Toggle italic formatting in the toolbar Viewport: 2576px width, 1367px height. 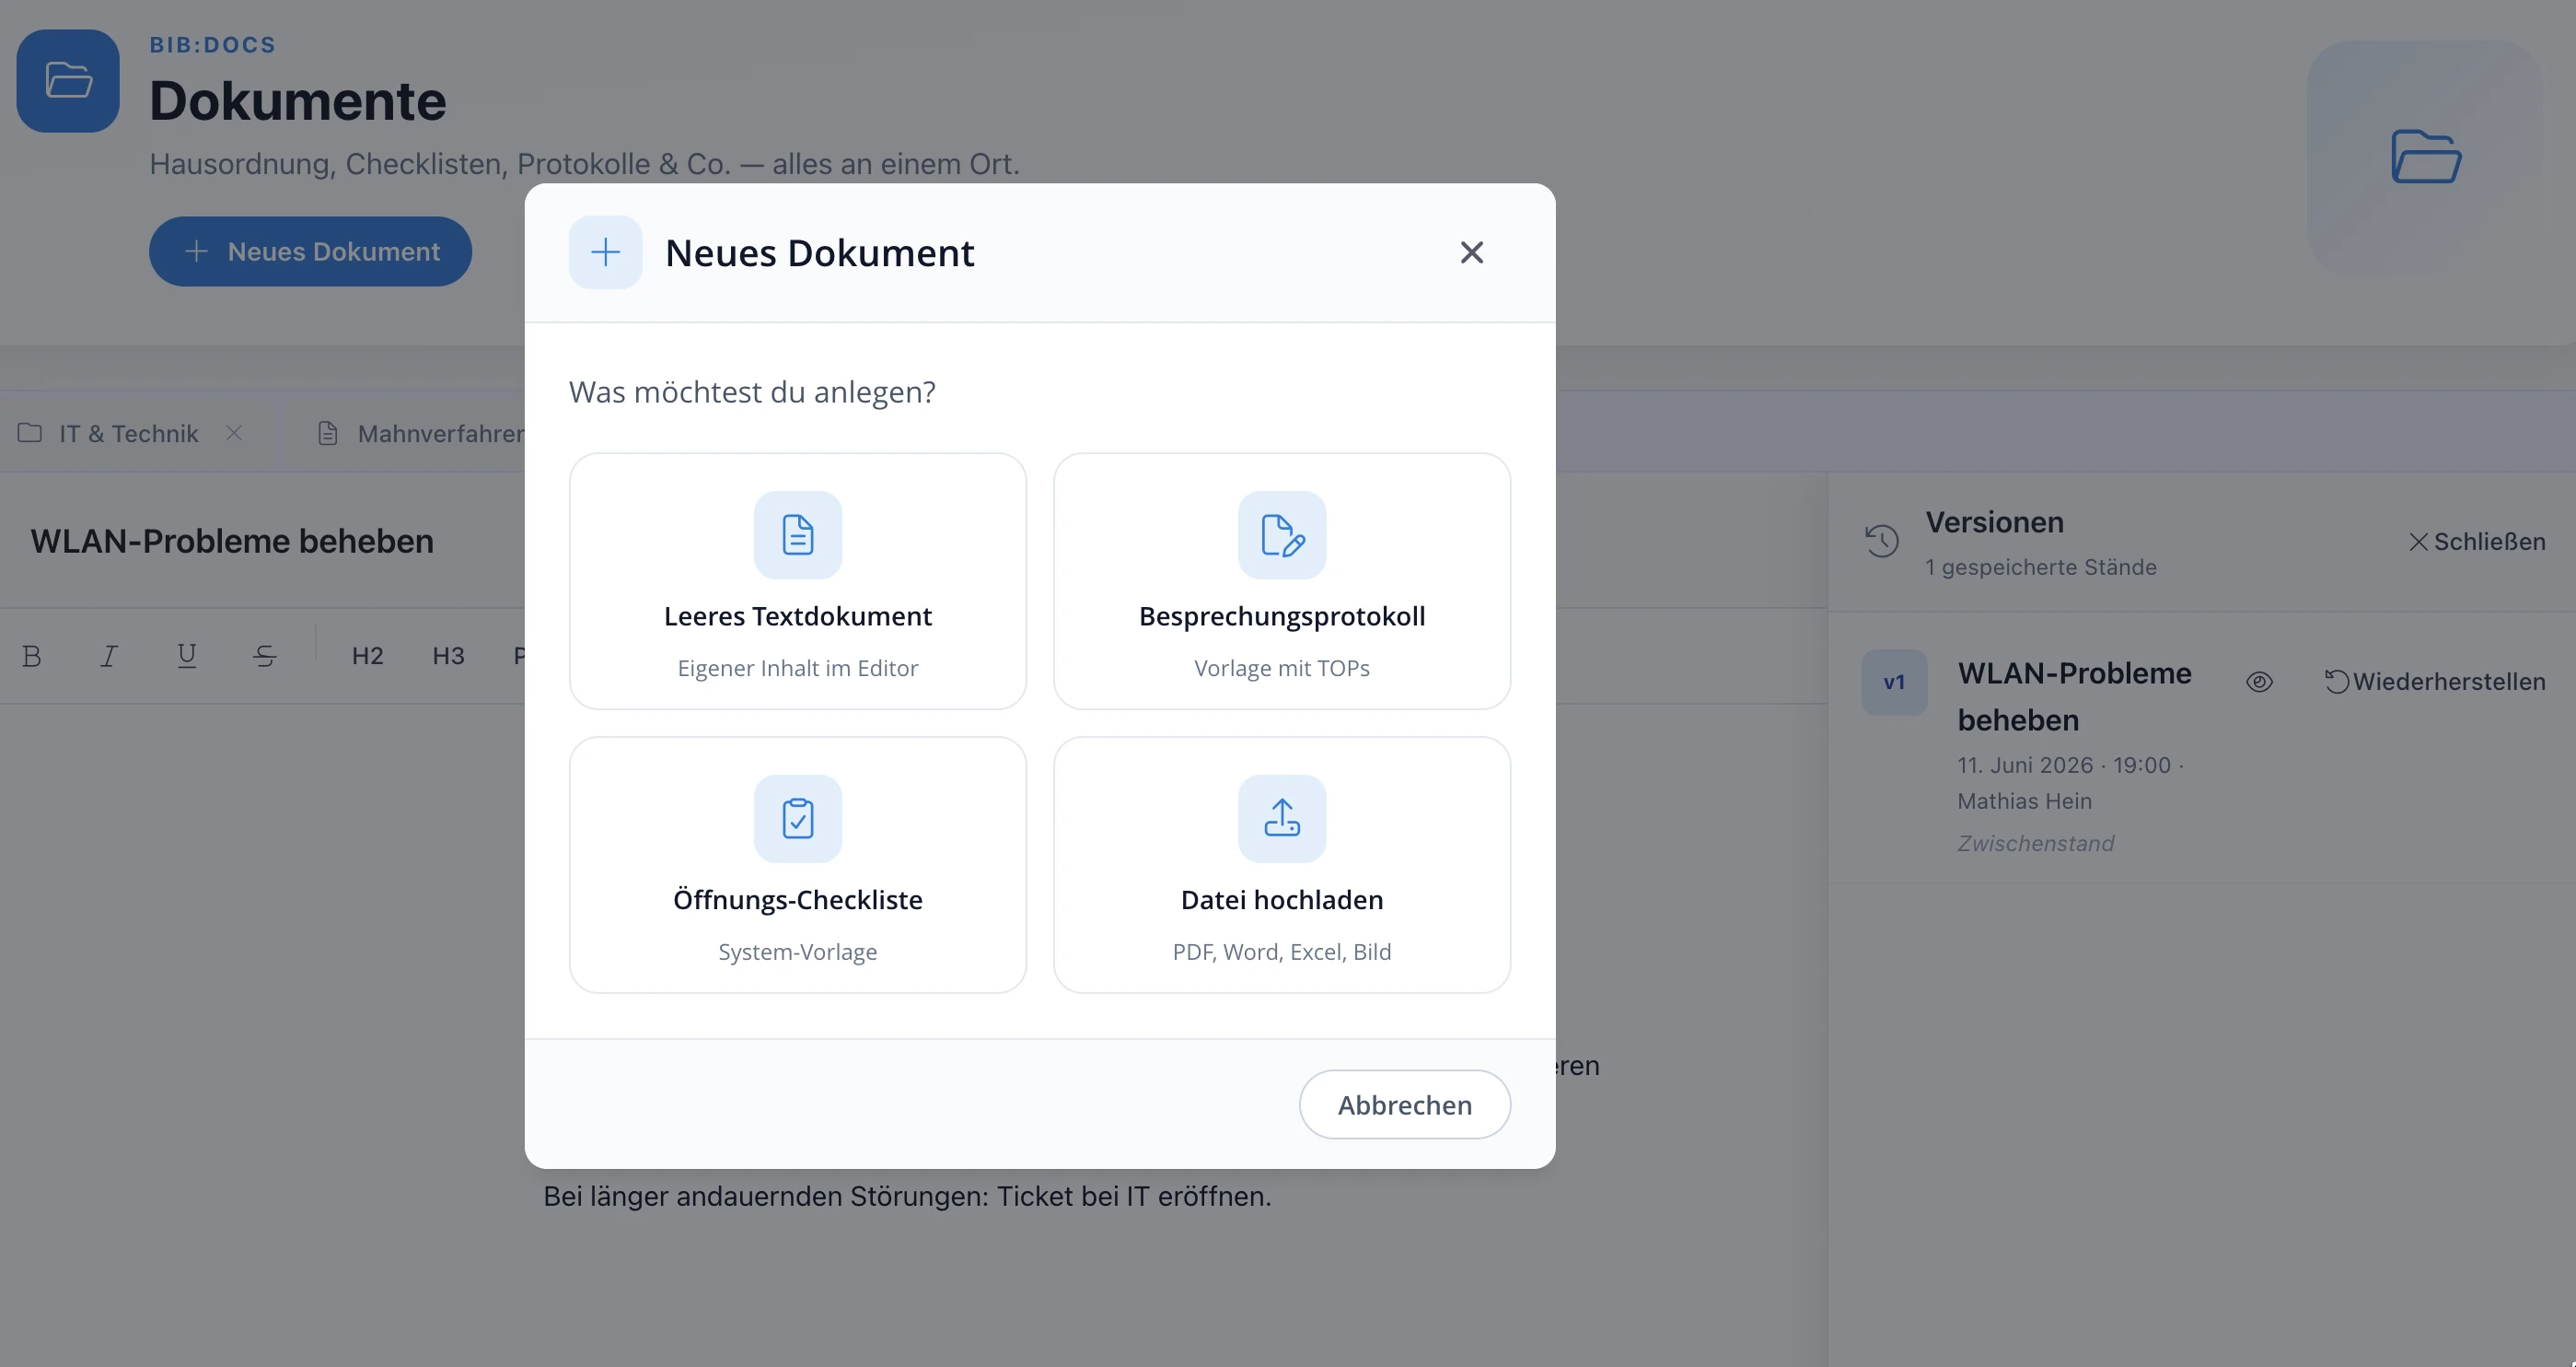109,656
